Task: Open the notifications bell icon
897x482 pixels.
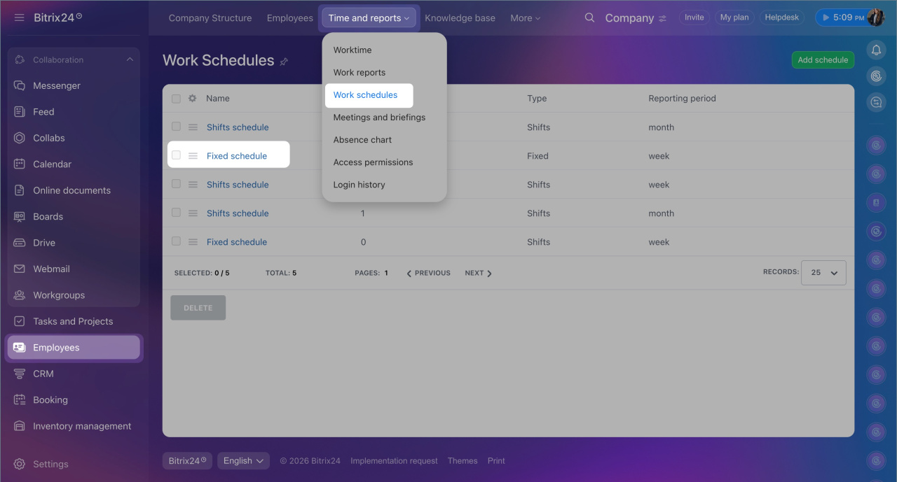Action: click(876, 50)
